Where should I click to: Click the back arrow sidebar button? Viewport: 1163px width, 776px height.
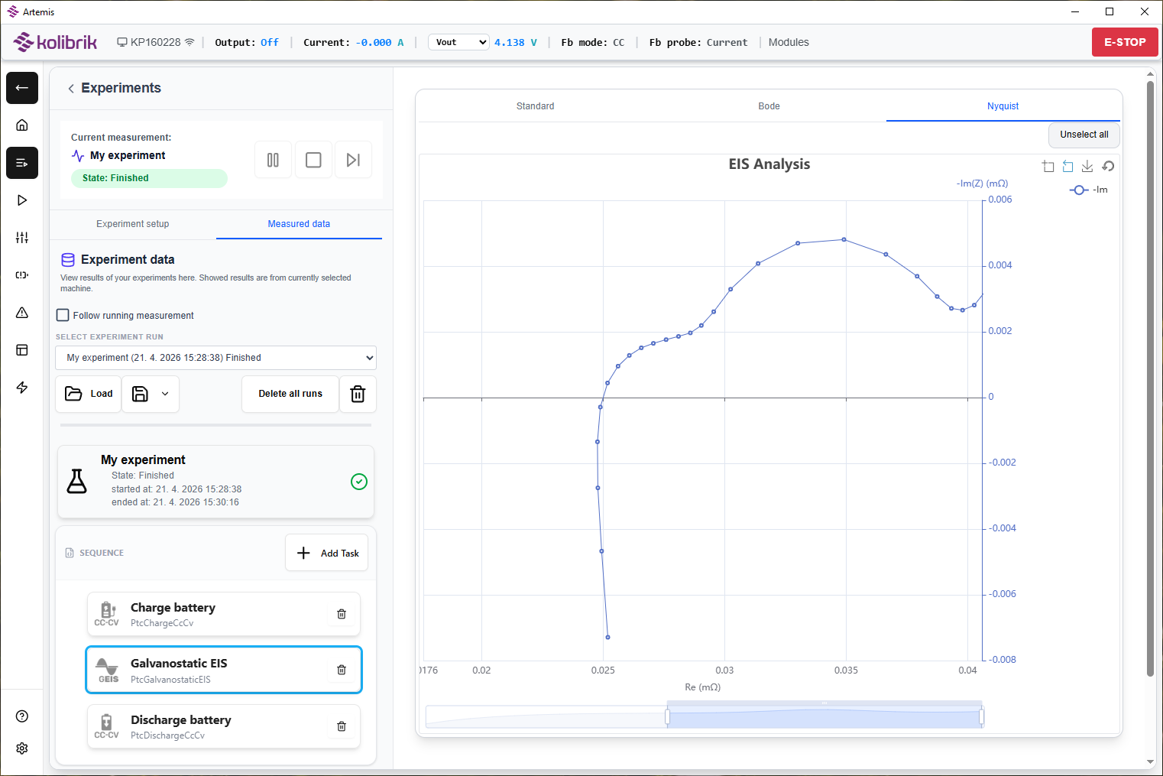22,88
